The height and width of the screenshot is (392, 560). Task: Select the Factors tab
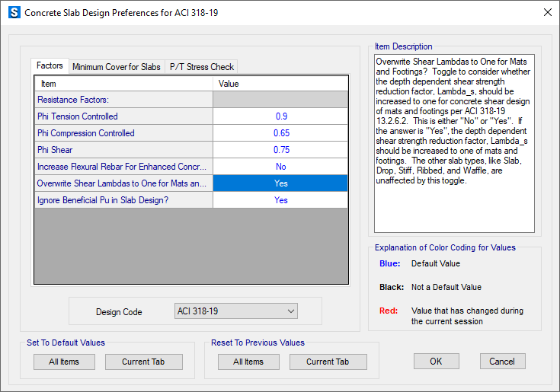pos(50,66)
